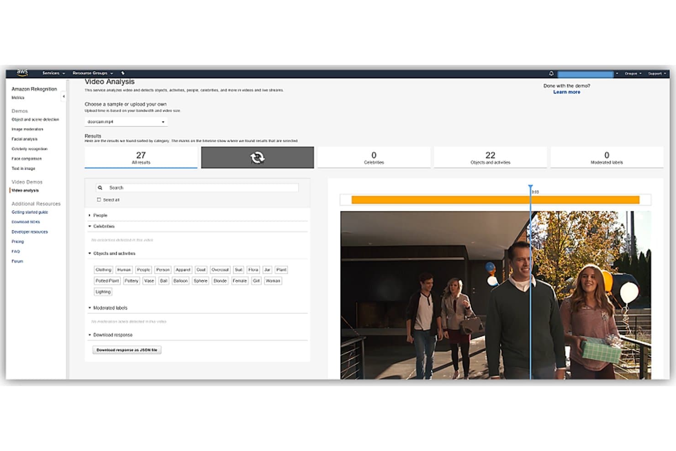Image resolution: width=676 pixels, height=451 pixels.
Task: Toggle the Balloon label
Action: [180, 281]
